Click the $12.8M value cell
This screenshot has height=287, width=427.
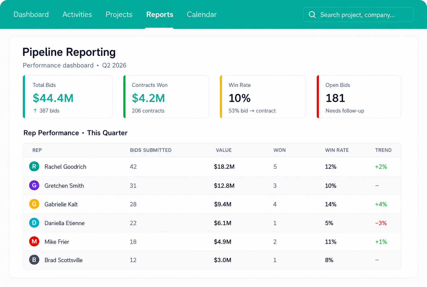(x=224, y=186)
